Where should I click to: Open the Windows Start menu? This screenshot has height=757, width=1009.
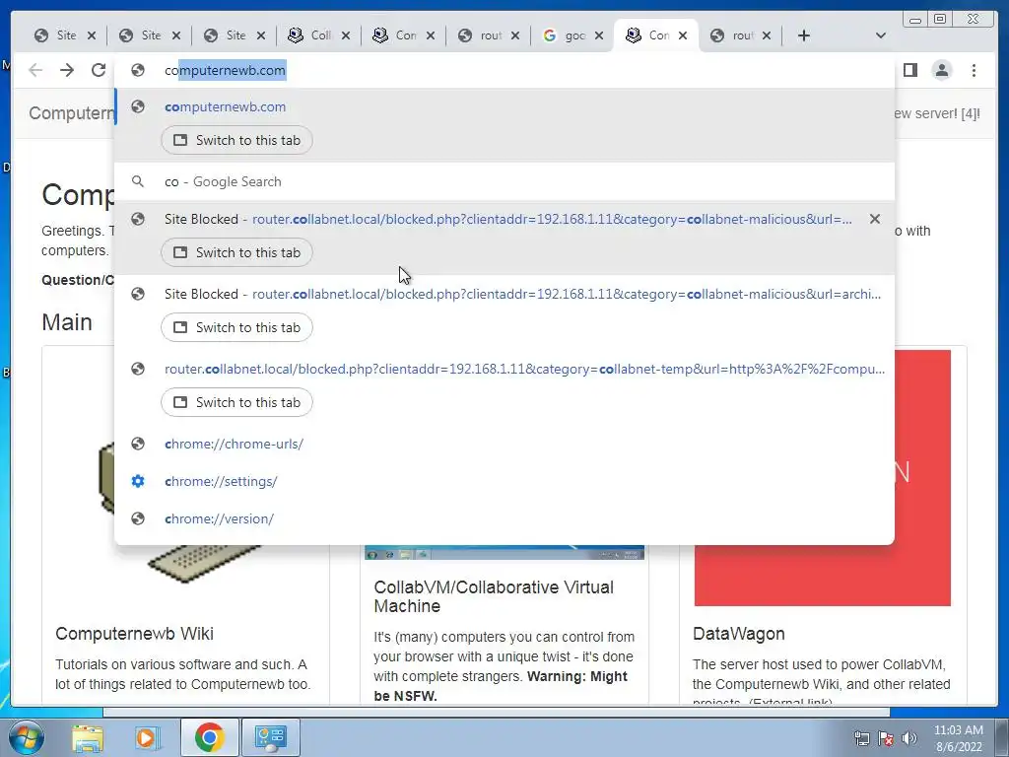coord(25,737)
